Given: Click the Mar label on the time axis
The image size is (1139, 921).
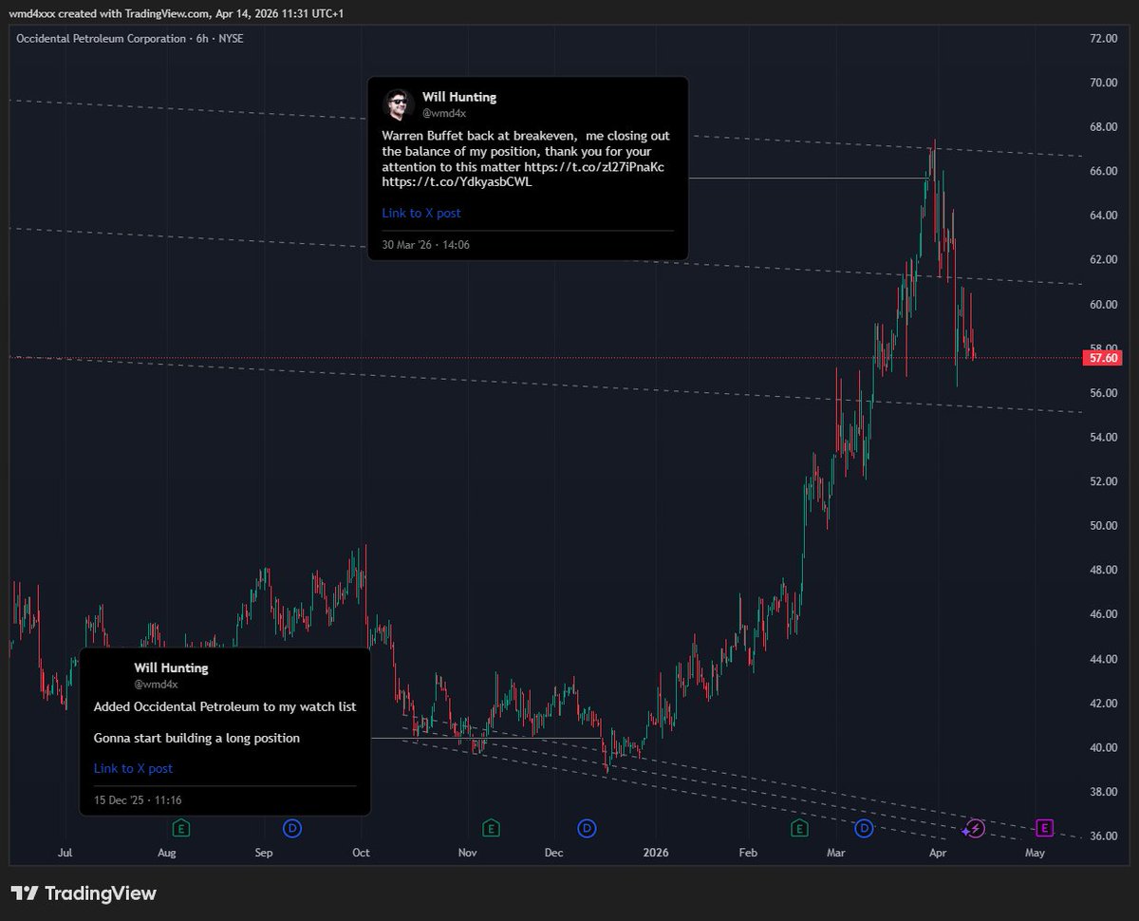Looking at the screenshot, I should 836,853.
